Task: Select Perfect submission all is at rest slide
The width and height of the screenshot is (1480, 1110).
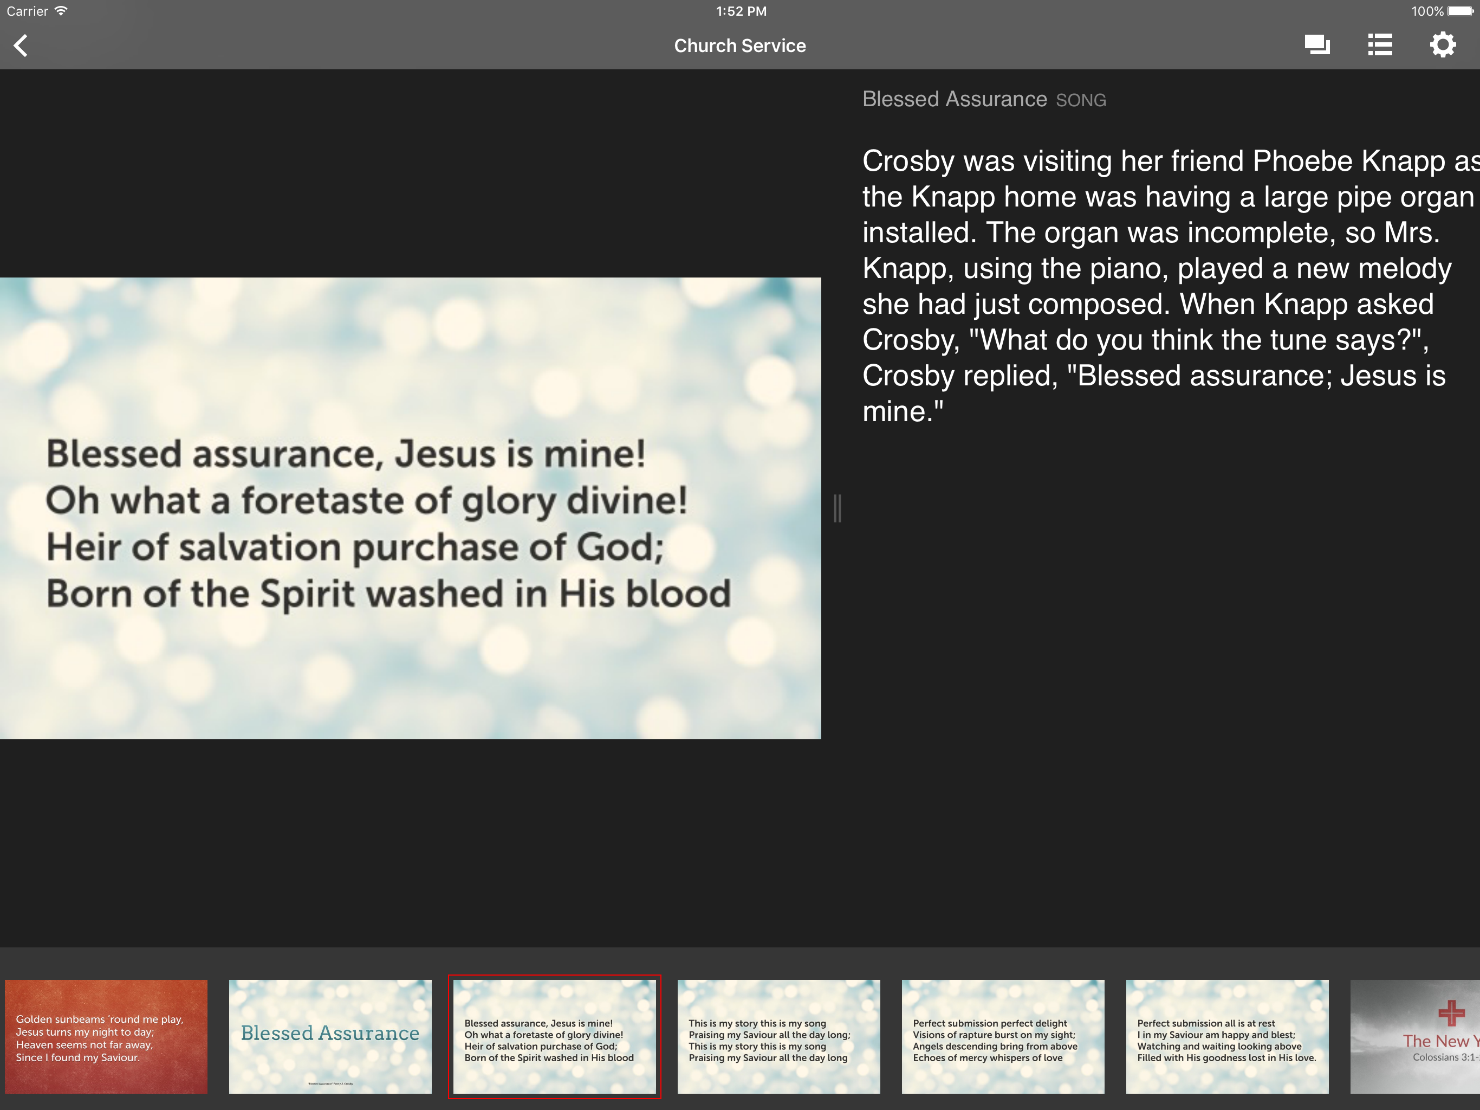Action: pos(1226,1036)
